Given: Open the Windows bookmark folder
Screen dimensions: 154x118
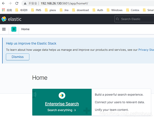Looking at the screenshot, I should point(114,10).
